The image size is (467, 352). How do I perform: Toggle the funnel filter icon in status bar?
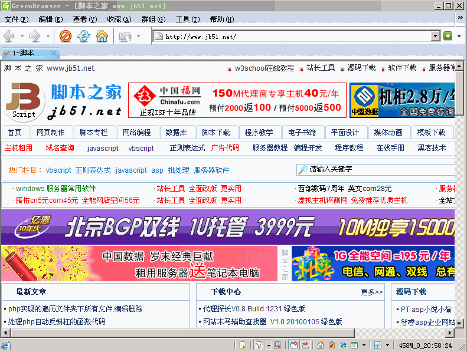259,345
